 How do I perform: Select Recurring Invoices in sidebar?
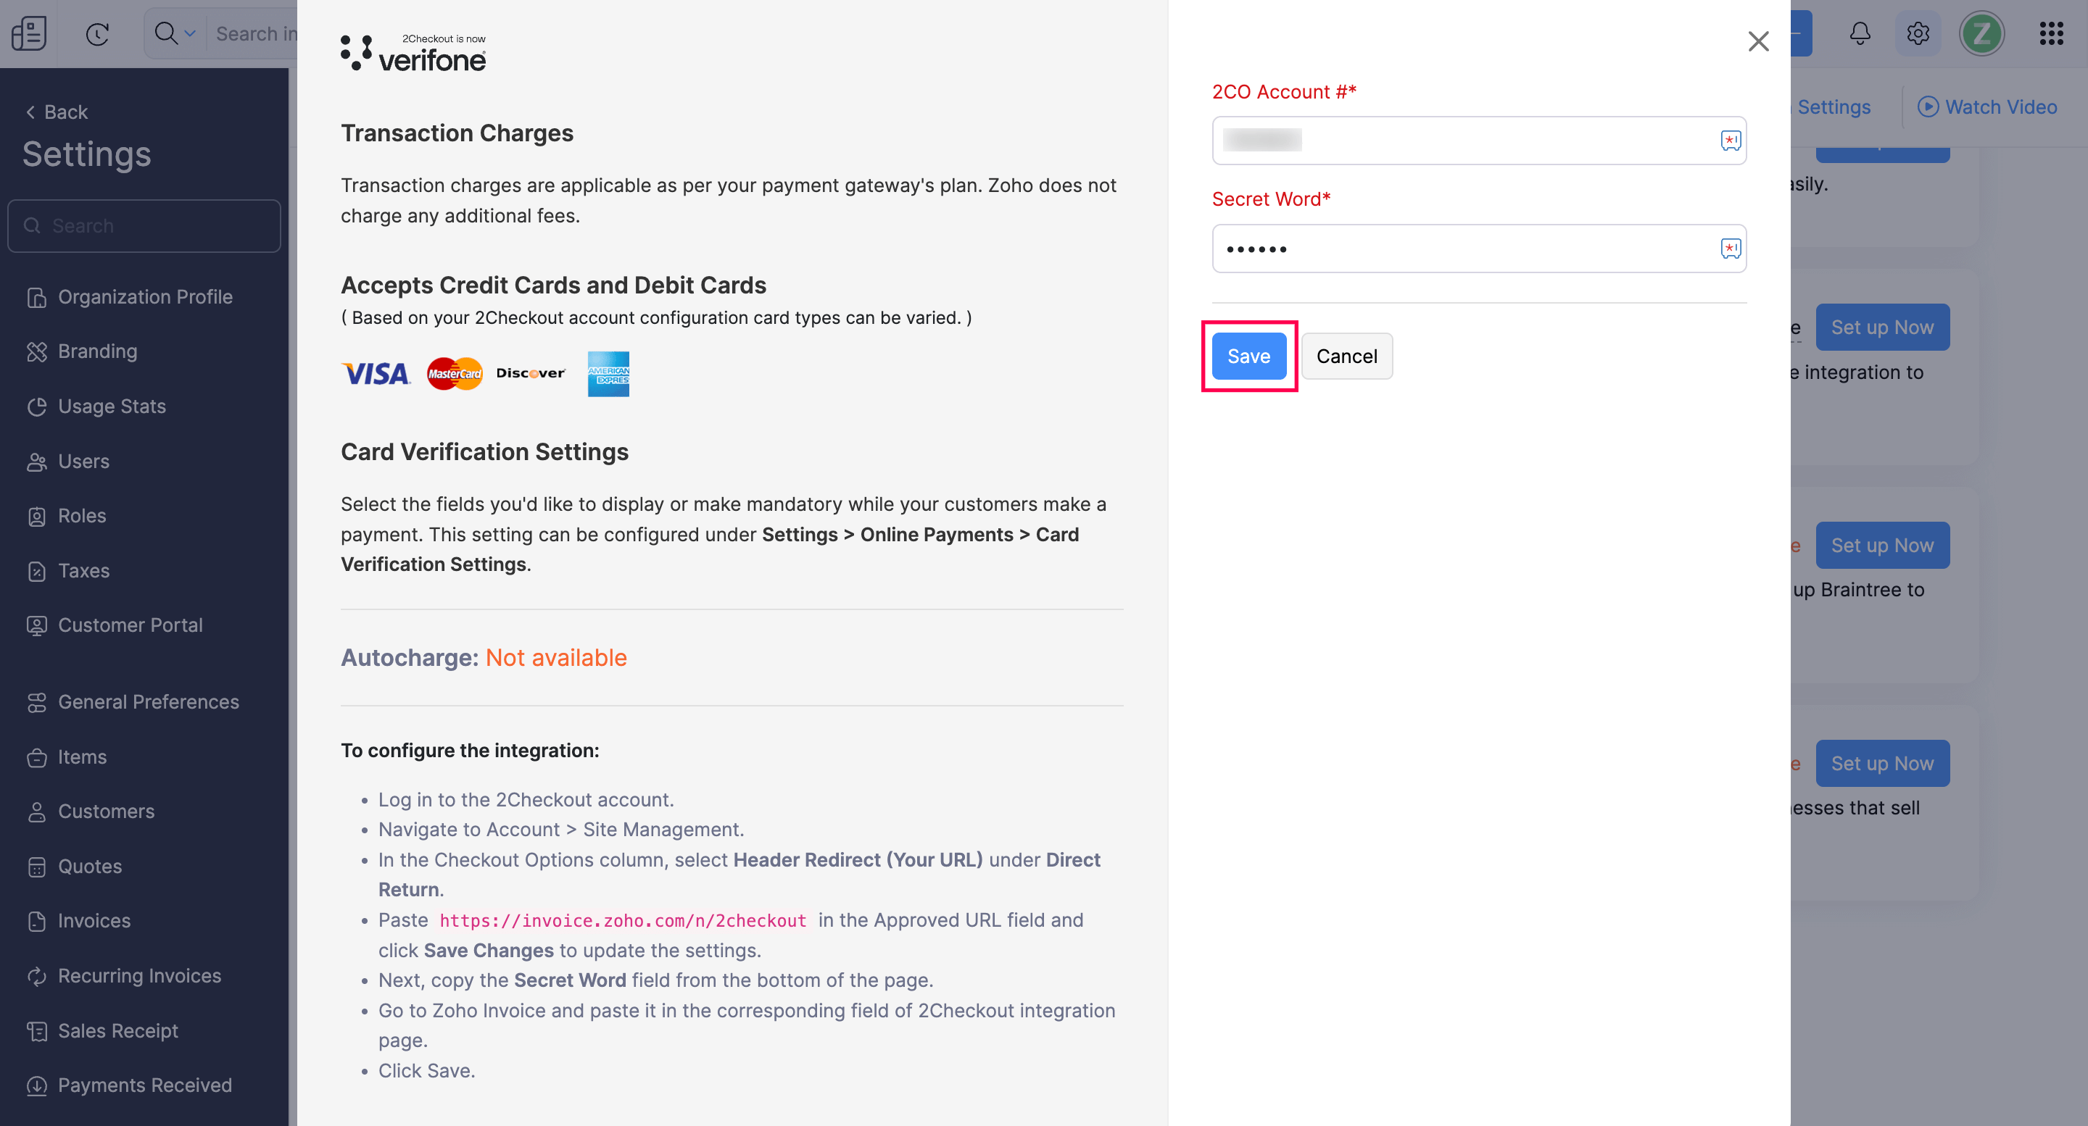139,975
